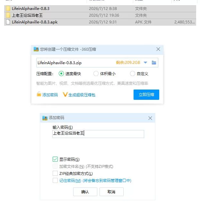Open the browse folder icon next to the zip name
The height and width of the screenshot is (216, 200).
click(154, 63)
